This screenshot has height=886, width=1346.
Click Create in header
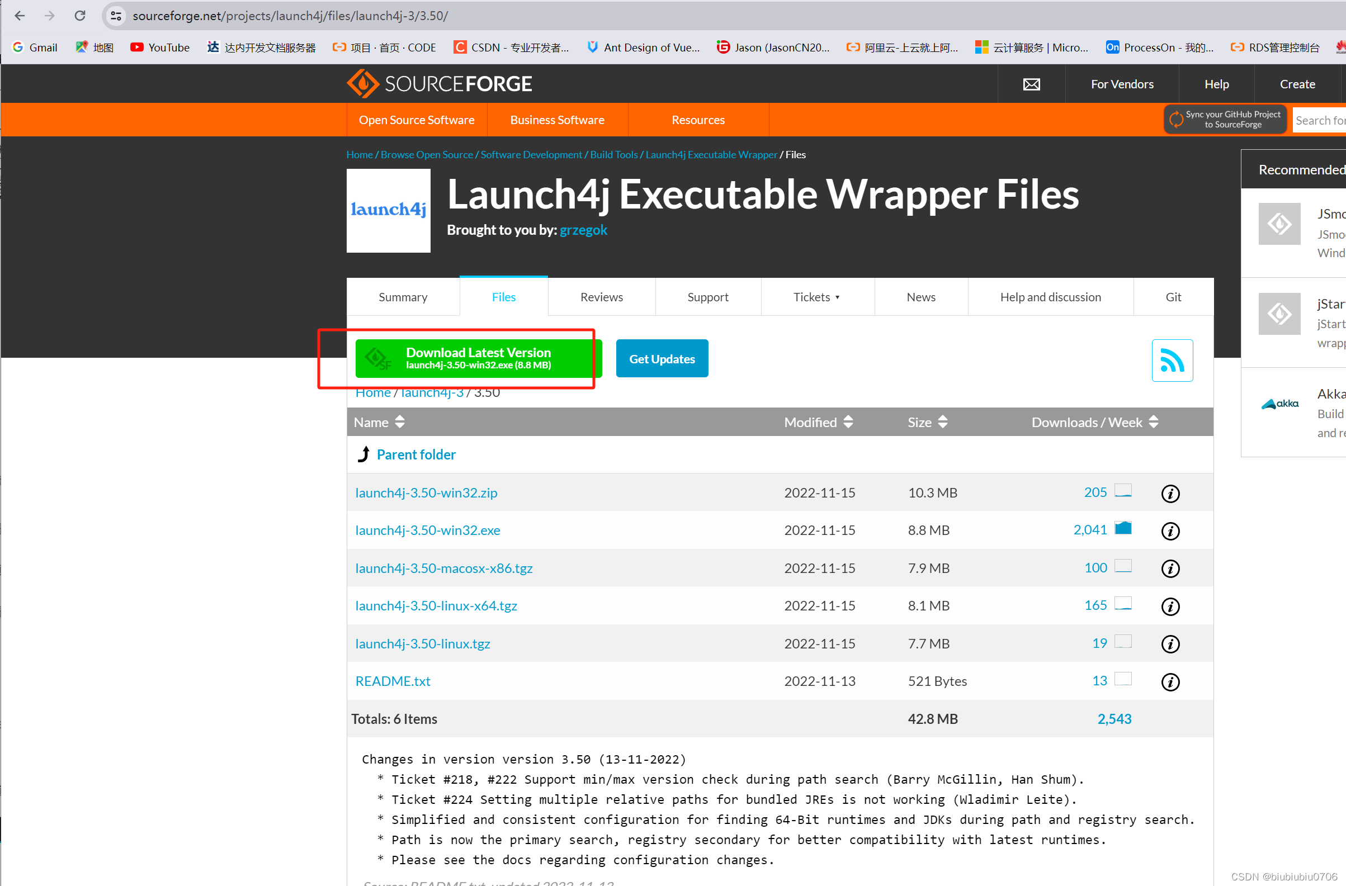[1297, 84]
